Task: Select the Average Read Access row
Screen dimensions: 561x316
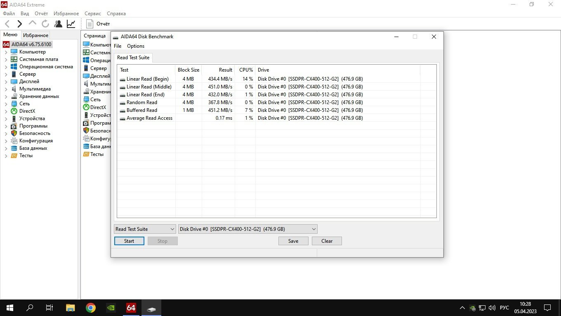Action: coord(276,118)
